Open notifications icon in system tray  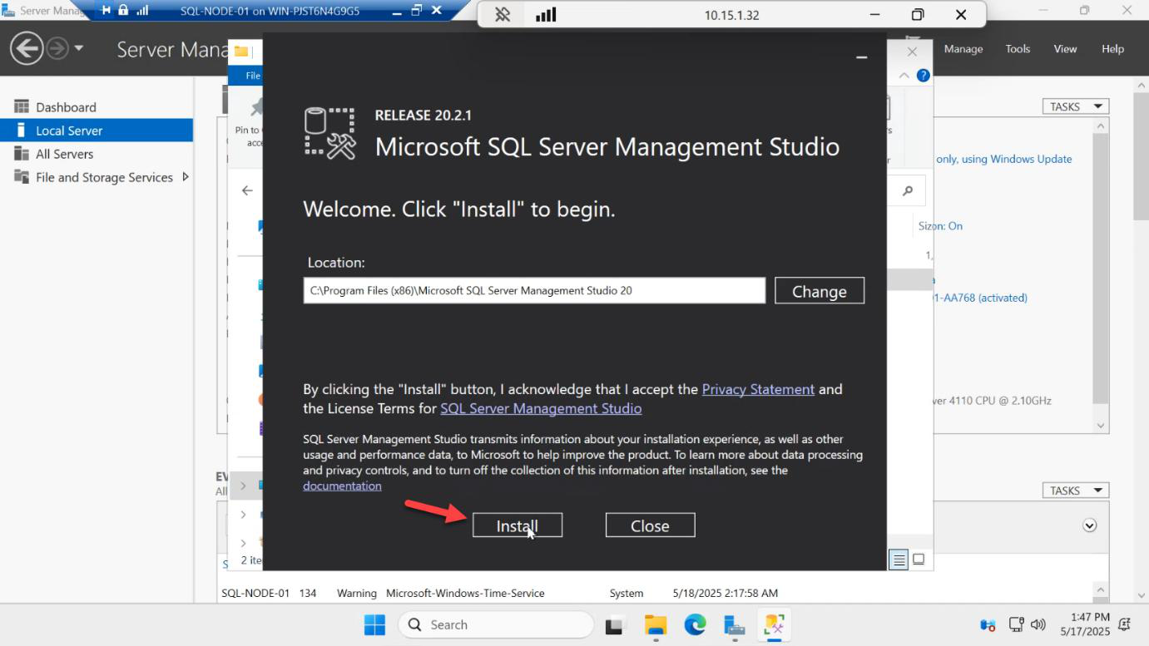click(x=1125, y=624)
